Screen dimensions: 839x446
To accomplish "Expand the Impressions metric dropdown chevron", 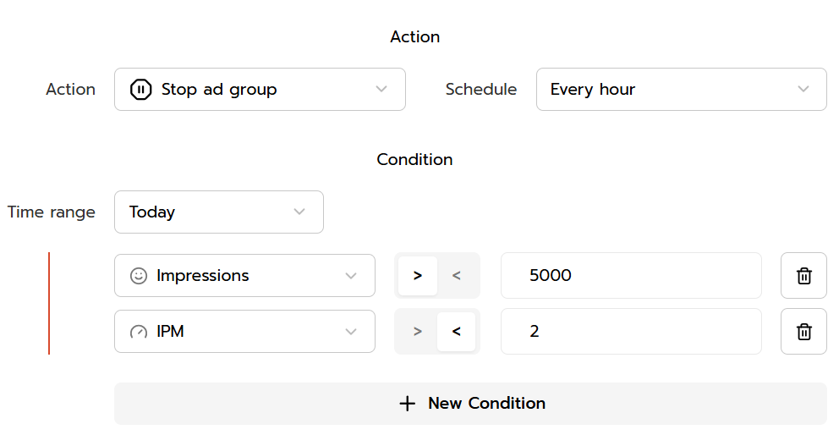I will [351, 276].
